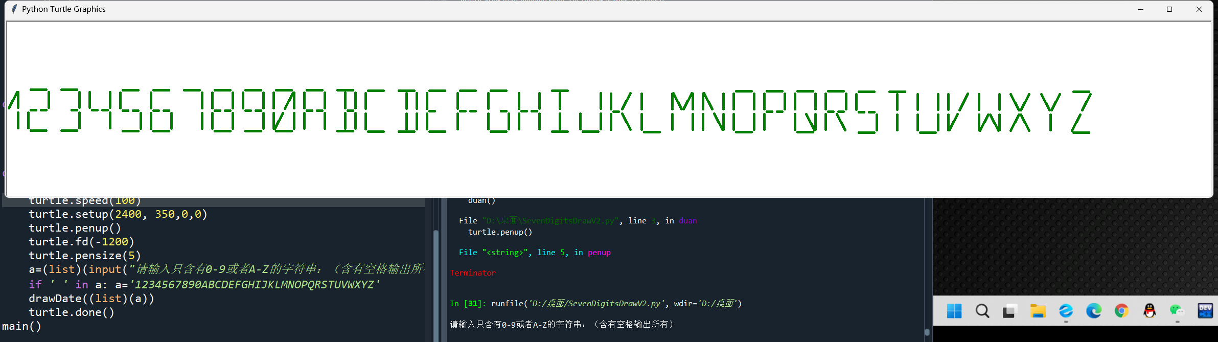1218x342 pixels.
Task: Click the Python Turtle Graphics feather icon
Action: pos(14,9)
